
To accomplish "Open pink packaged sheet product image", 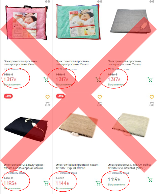I will point(26,23).
